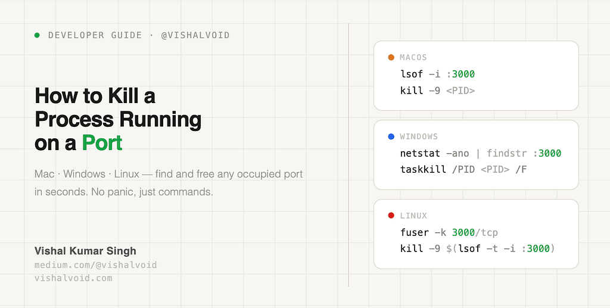Click the green dot beside Developer Guide
The width and height of the screenshot is (610, 308).
37,35
